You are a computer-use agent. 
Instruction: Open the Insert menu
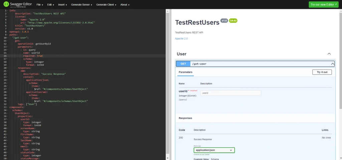point(62,5)
